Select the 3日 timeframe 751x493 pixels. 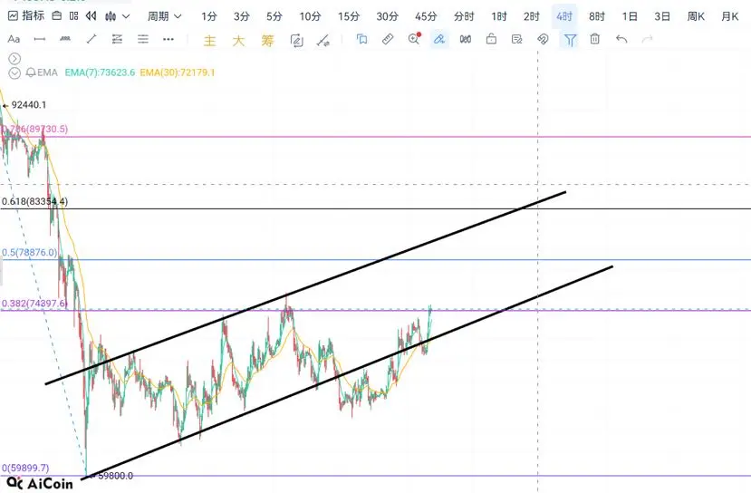coord(662,16)
